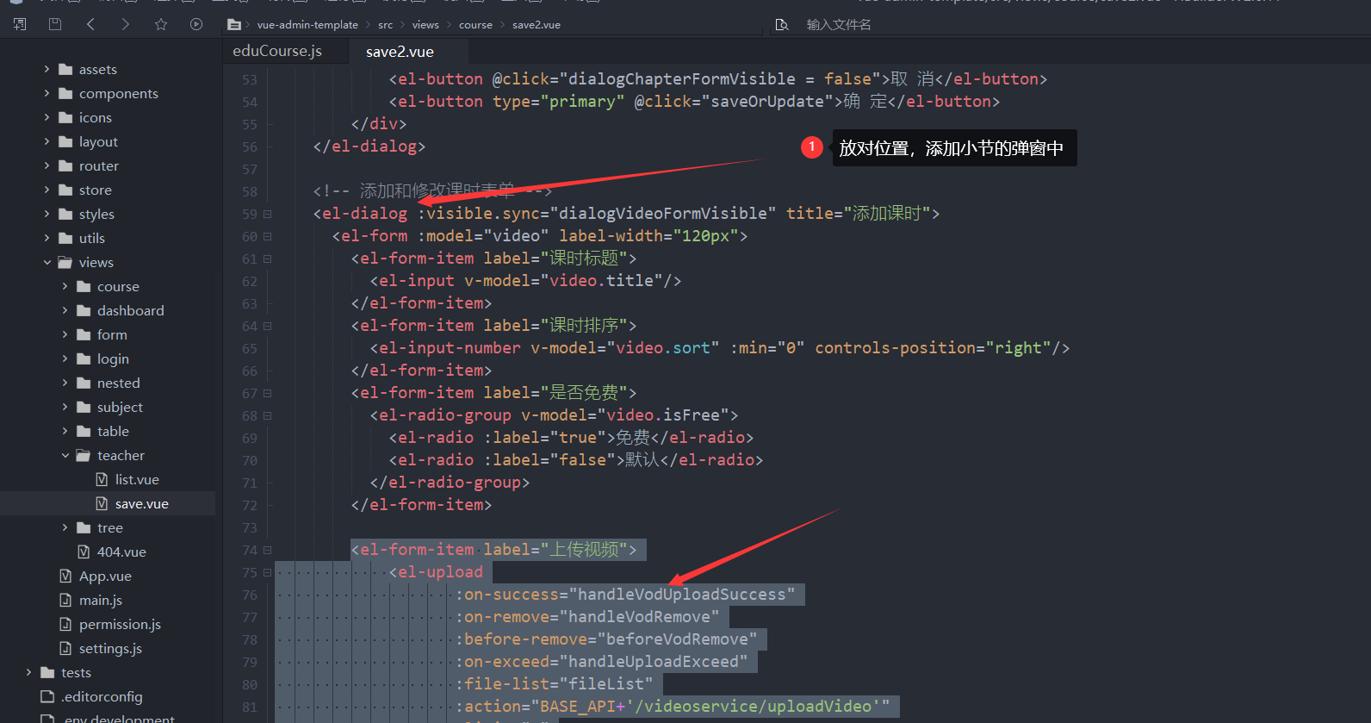Viewport: 1371px width, 723px height.
Task: Click the styles folder icon
Action: [x=65, y=214]
